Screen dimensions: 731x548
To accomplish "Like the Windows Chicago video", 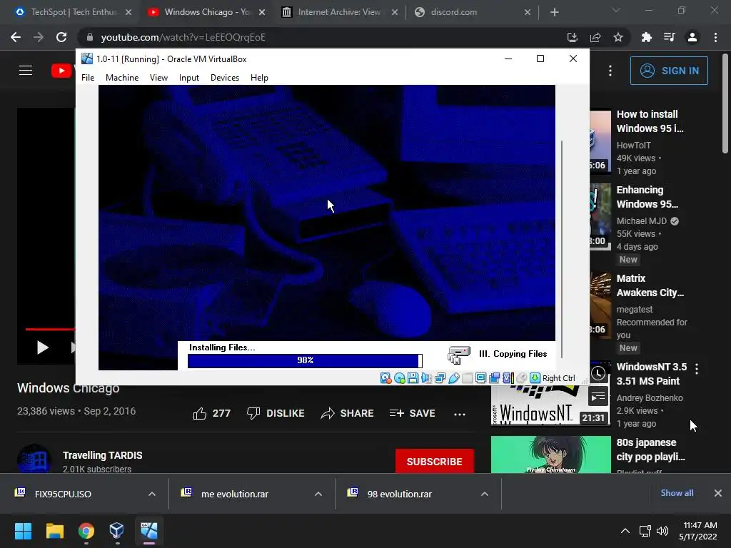I will pos(211,413).
